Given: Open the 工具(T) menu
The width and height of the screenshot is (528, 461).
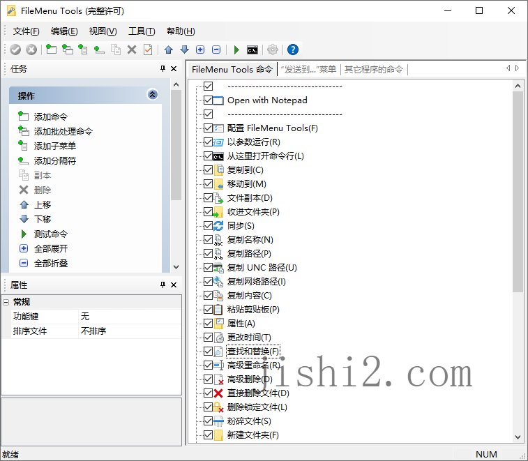Looking at the screenshot, I should pos(142,31).
